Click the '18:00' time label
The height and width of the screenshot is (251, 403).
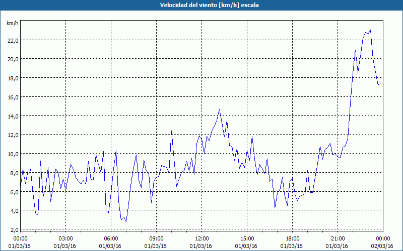tap(293, 239)
